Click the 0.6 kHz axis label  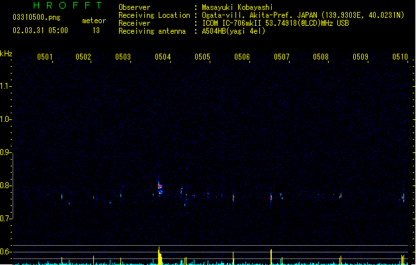(x=5, y=252)
